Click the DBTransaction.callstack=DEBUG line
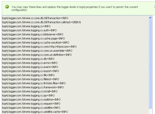The width and height of the screenshot is (155, 114). [x=42, y=22]
